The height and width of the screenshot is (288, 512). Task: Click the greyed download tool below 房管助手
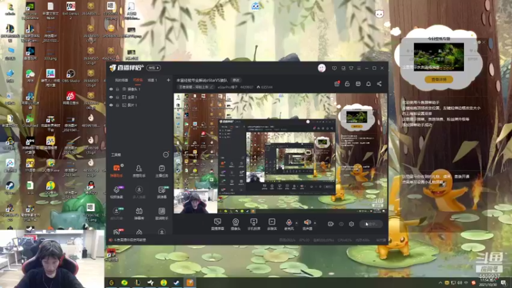pos(139,192)
